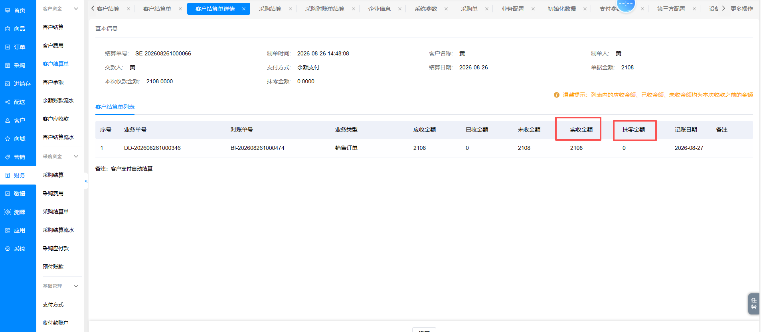
Task: Open the 首页 home section
Action: click(18, 10)
